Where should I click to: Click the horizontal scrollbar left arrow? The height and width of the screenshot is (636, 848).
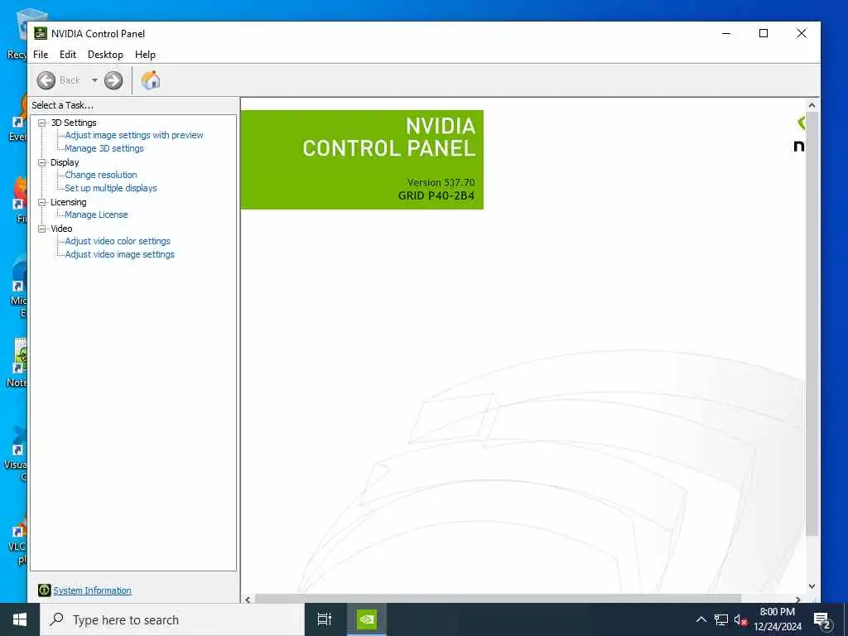coord(248,600)
